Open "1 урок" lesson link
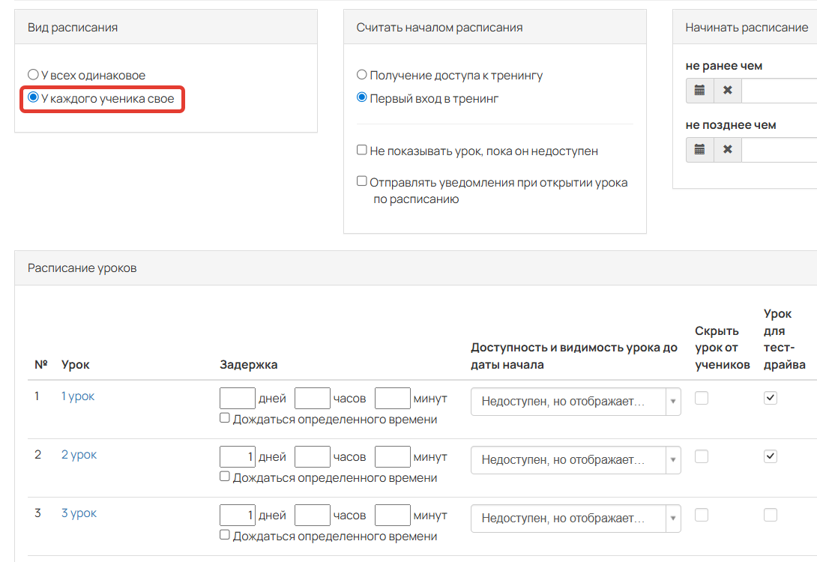 point(77,397)
